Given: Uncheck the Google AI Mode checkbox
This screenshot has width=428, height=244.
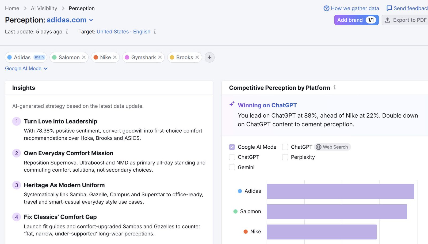Looking at the screenshot, I should (232, 147).
